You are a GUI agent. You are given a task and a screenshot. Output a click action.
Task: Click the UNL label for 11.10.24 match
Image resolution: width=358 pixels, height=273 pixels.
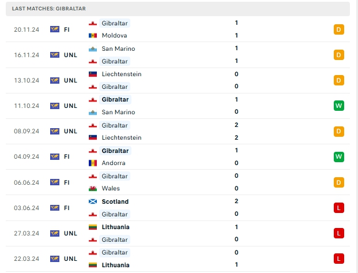click(x=70, y=106)
